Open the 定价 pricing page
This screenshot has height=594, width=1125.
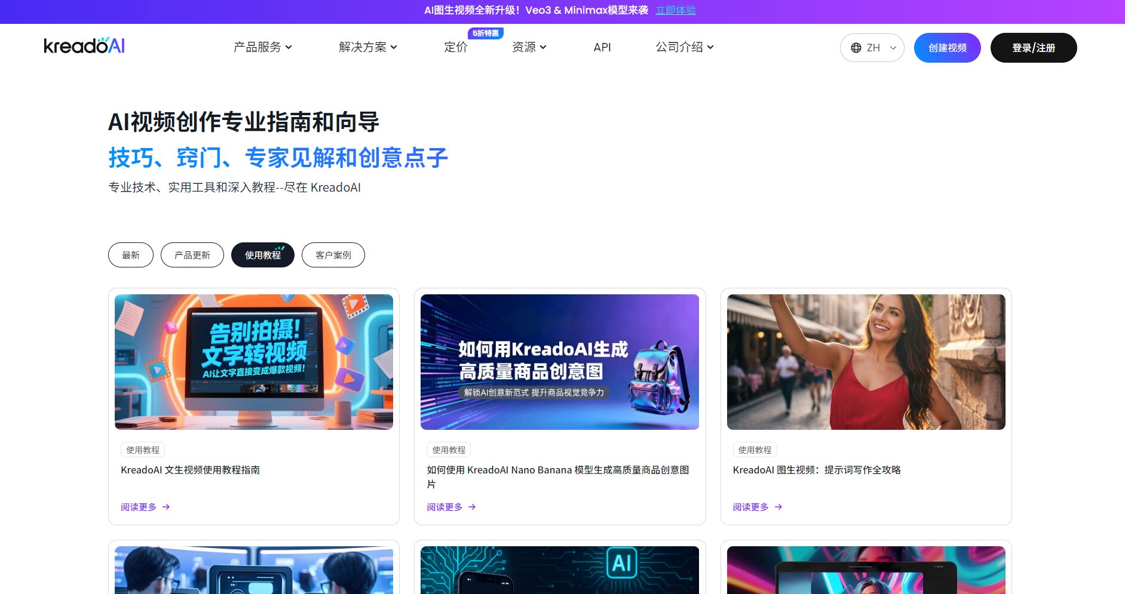click(455, 47)
